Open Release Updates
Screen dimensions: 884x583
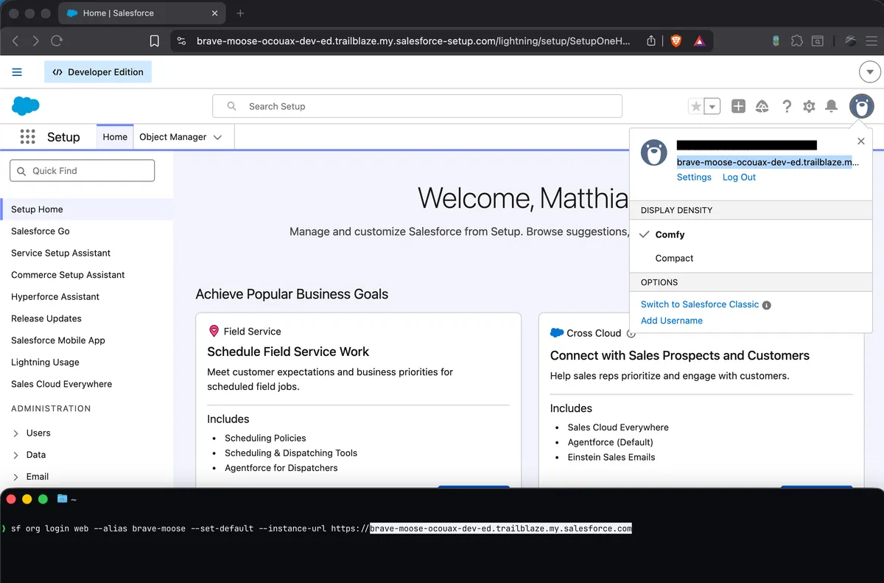[46, 318]
